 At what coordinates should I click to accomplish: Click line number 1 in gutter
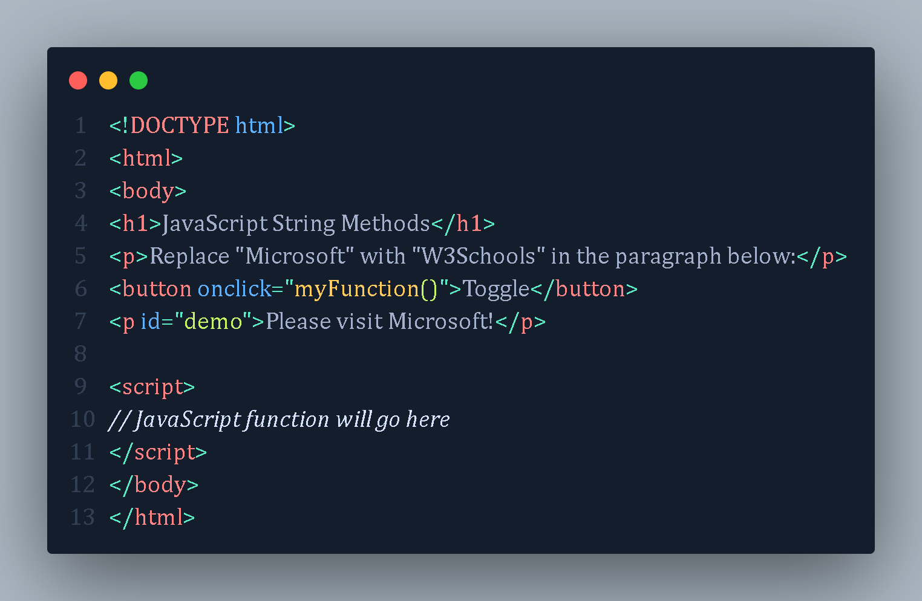coord(80,126)
